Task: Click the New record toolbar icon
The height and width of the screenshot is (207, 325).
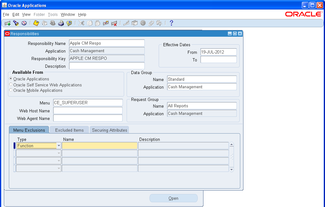Action: (x=7, y=23)
